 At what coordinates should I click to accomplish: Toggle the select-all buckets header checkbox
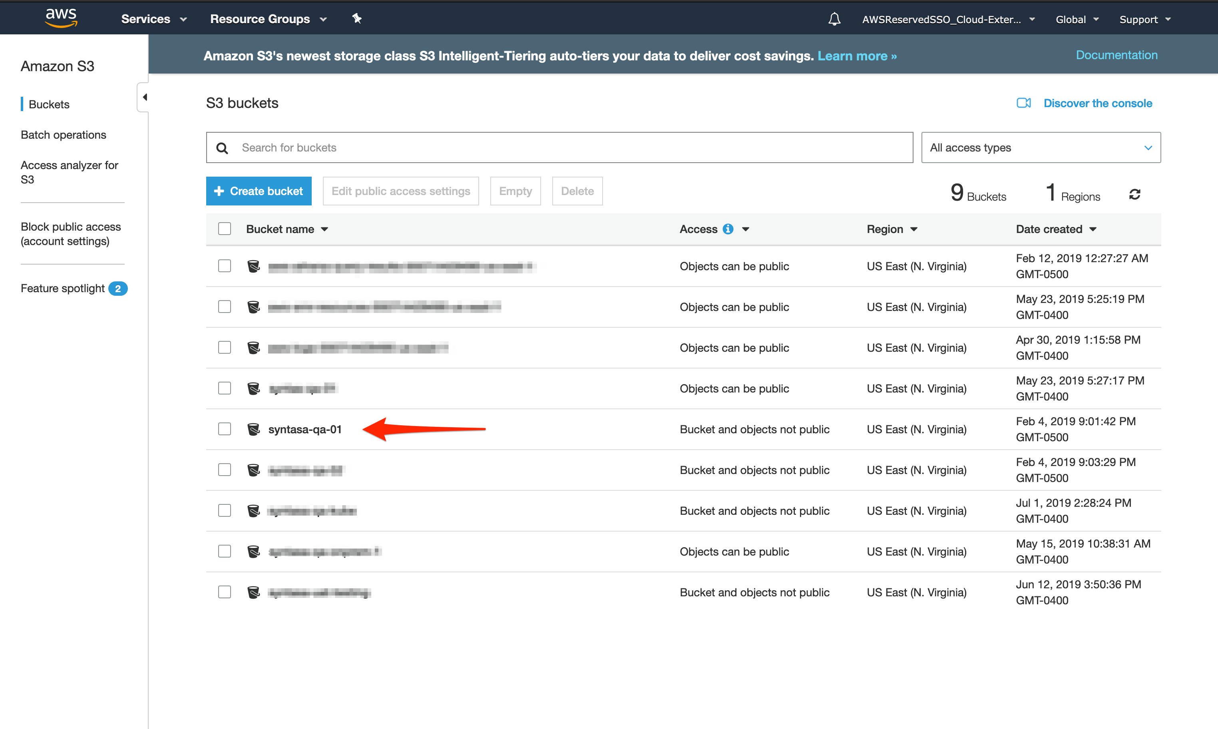click(225, 229)
